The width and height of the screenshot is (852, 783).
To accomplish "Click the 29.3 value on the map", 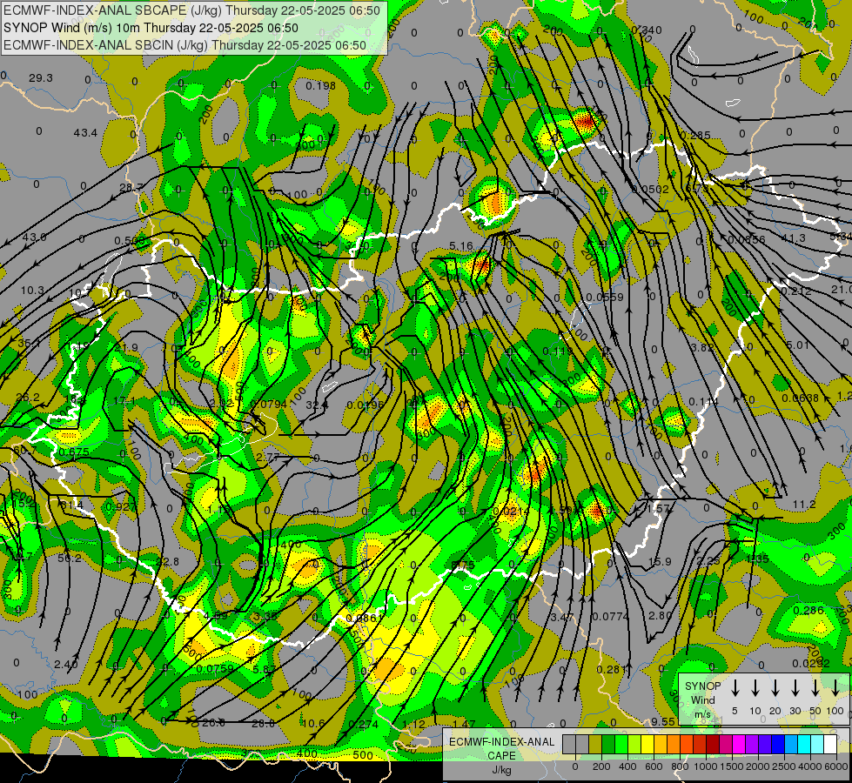I will click(41, 78).
